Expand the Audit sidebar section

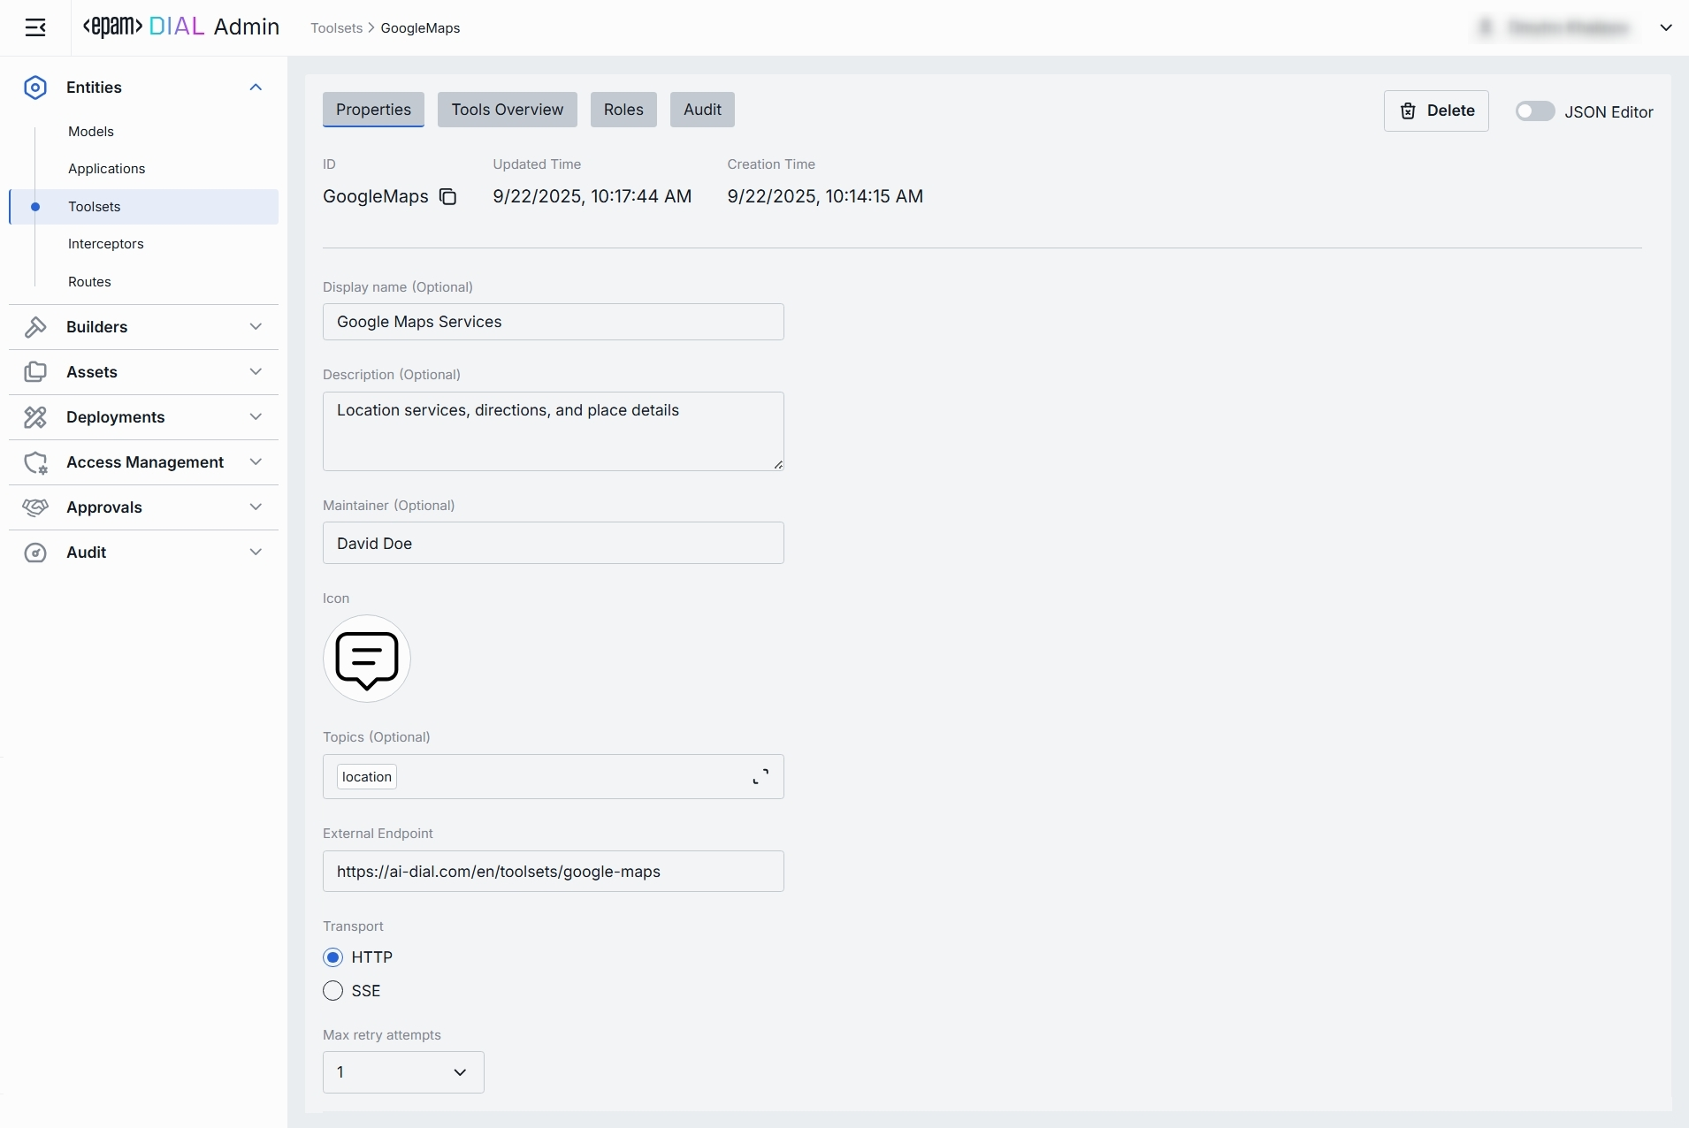(256, 553)
